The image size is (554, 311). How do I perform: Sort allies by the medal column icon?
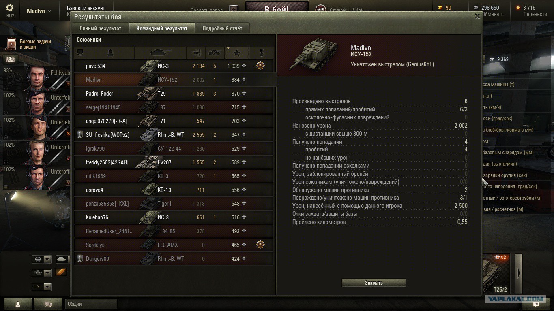coord(261,53)
